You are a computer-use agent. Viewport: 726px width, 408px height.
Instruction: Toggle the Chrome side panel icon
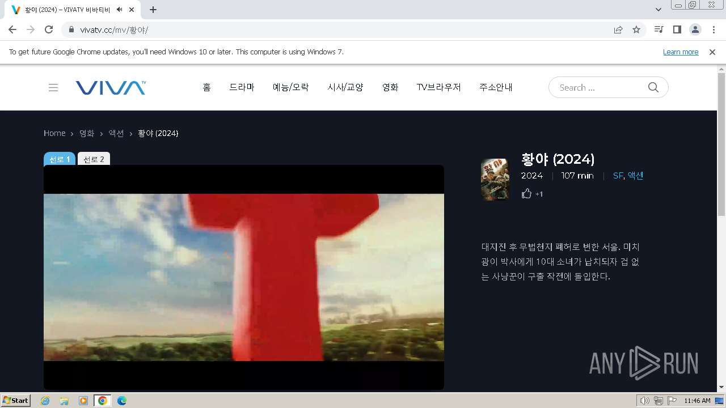coord(677,29)
